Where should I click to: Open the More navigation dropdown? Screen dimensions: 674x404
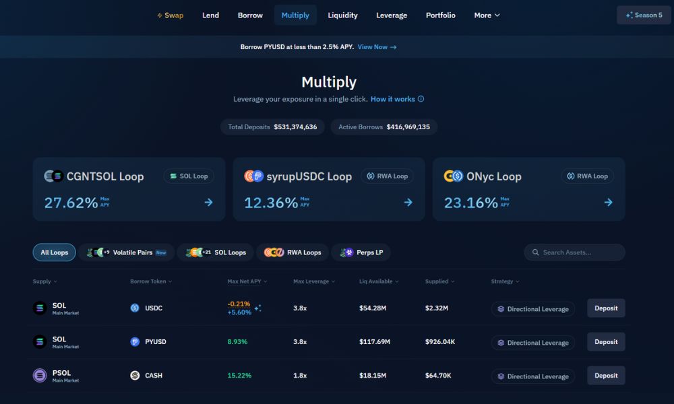pyautogui.click(x=486, y=15)
